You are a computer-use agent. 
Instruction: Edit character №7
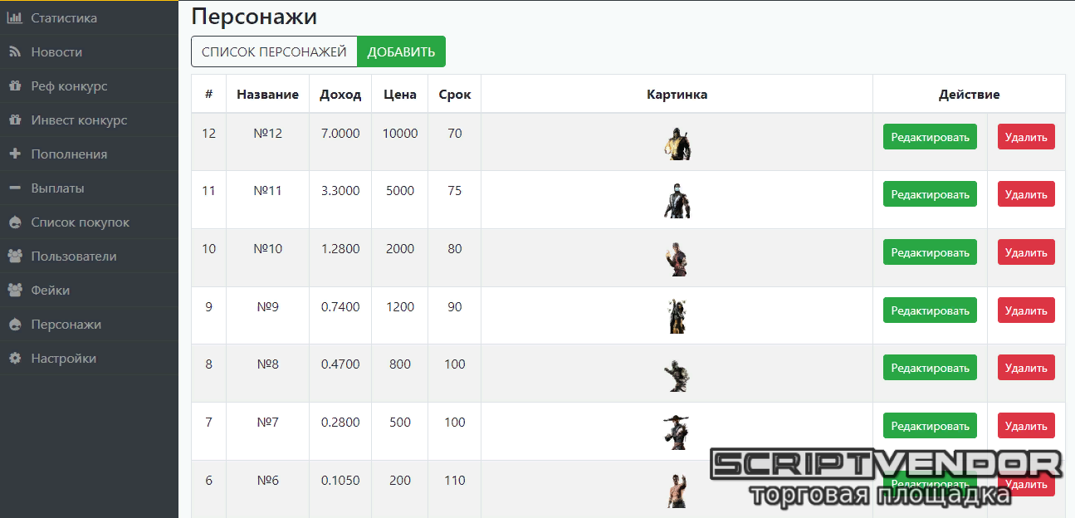coord(930,426)
